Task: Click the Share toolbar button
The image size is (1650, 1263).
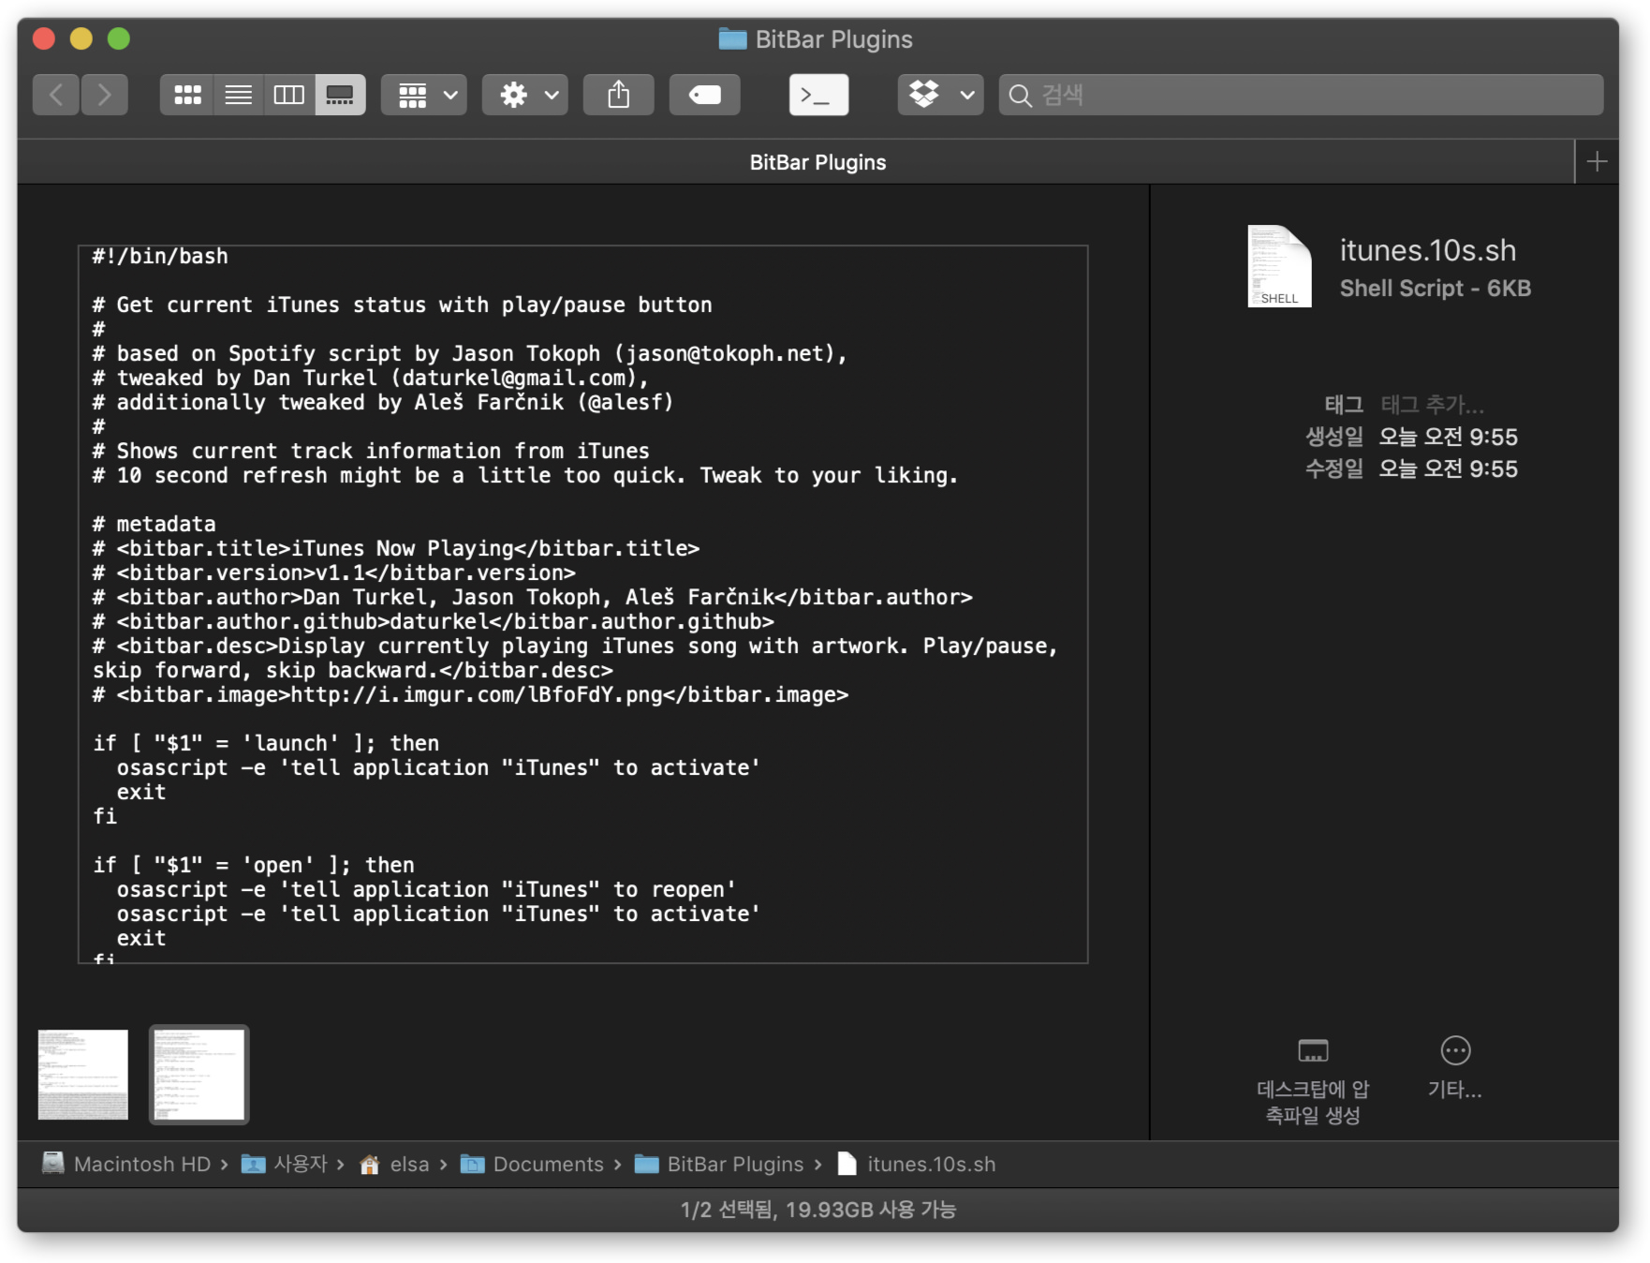Action: click(x=619, y=95)
